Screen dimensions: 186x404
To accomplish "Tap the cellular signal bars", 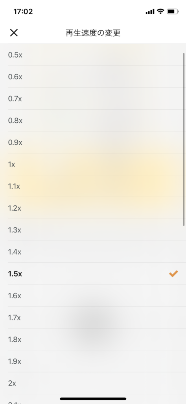I will 150,11.
